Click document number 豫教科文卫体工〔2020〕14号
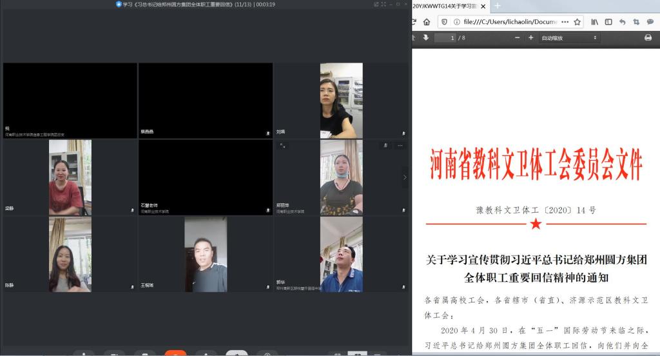Viewport: 660px width, 356px height. (536, 210)
